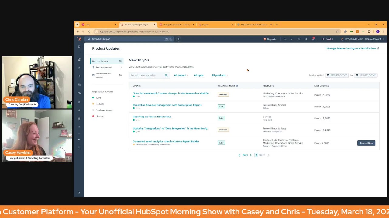Open Let's Build Media account menu

coord(363,39)
